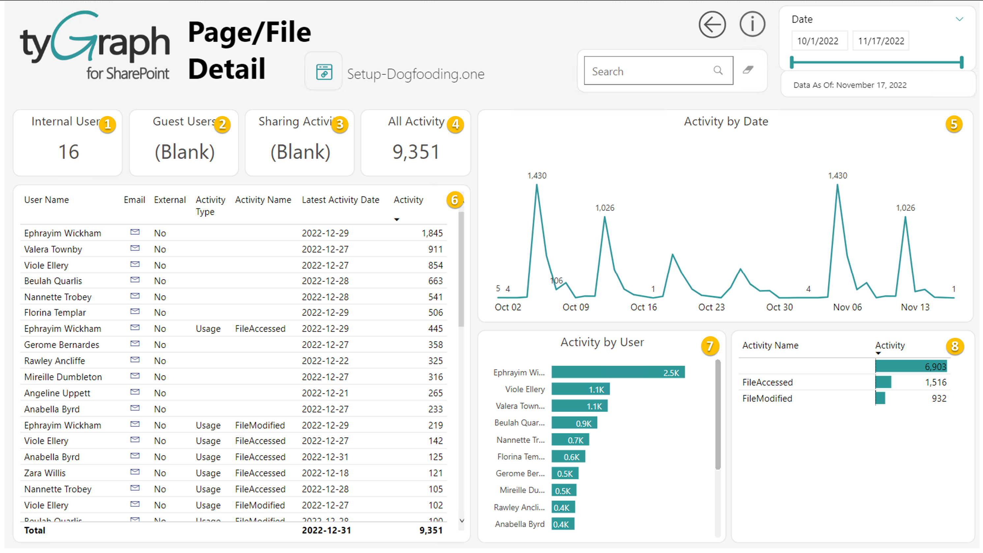The width and height of the screenshot is (983, 553).
Task: Click the back arrow icon
Action: coord(712,25)
